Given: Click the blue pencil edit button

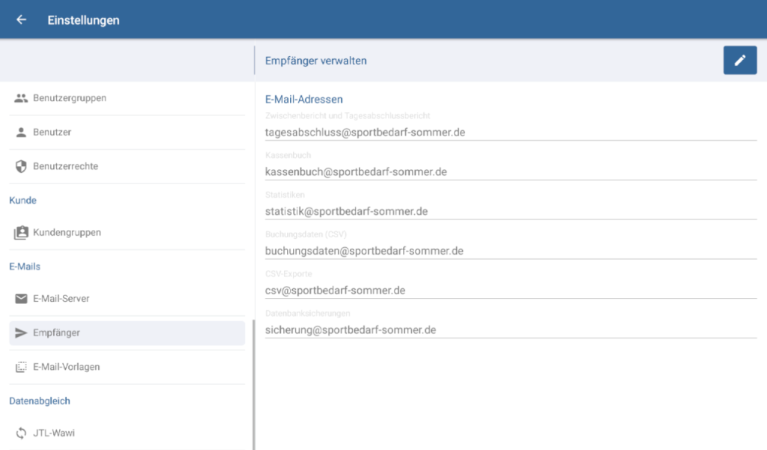Looking at the screenshot, I should point(740,60).
